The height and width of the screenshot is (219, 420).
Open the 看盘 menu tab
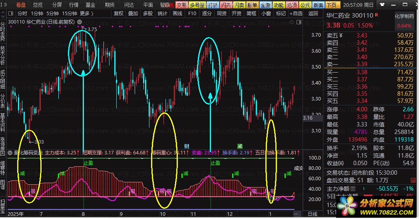(x=21, y=5)
